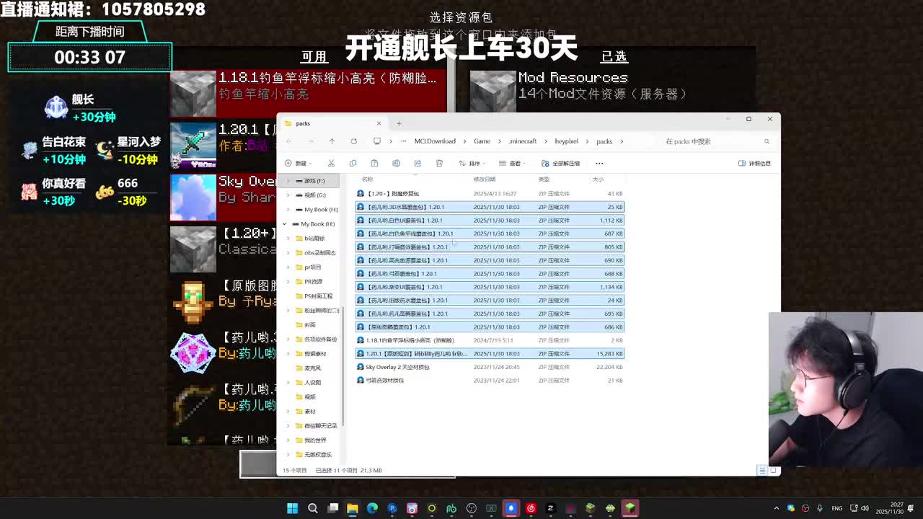This screenshot has width=923, height=519.
Task: Click the Delete trash icon in Explorer toolbar
Action: coord(439,163)
